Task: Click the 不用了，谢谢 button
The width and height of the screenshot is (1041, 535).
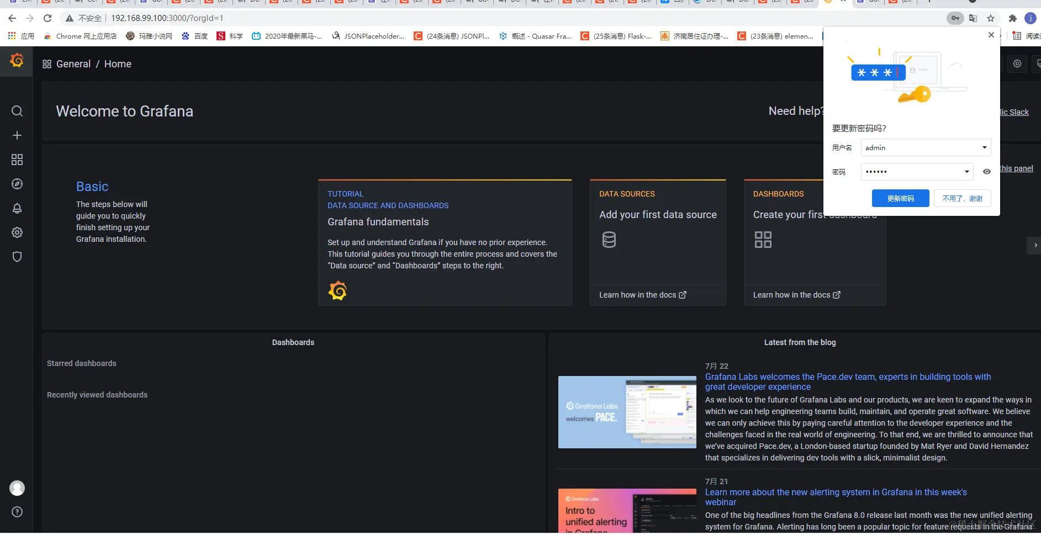Action: tap(963, 198)
